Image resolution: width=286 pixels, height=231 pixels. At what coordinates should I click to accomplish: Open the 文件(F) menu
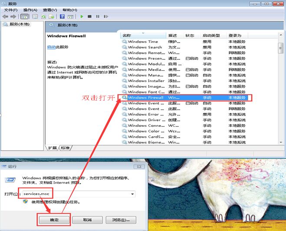[x=11, y=10]
